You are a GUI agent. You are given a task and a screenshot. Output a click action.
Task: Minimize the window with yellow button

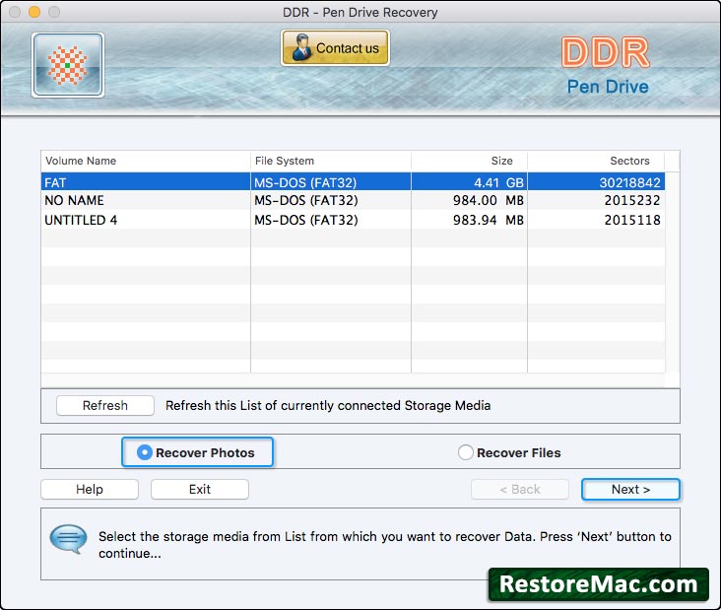pyautogui.click(x=34, y=12)
